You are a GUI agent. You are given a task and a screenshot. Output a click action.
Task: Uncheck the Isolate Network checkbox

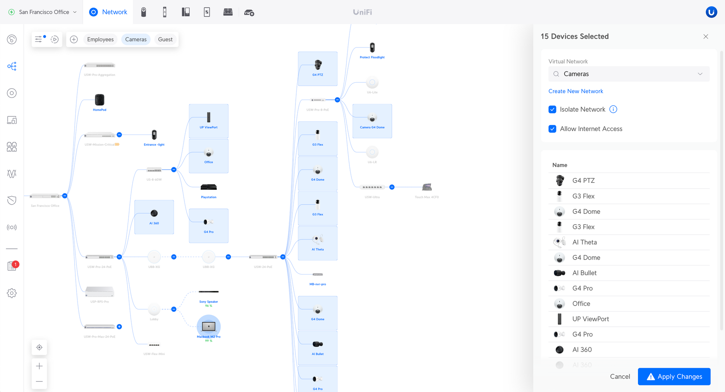pyautogui.click(x=552, y=110)
